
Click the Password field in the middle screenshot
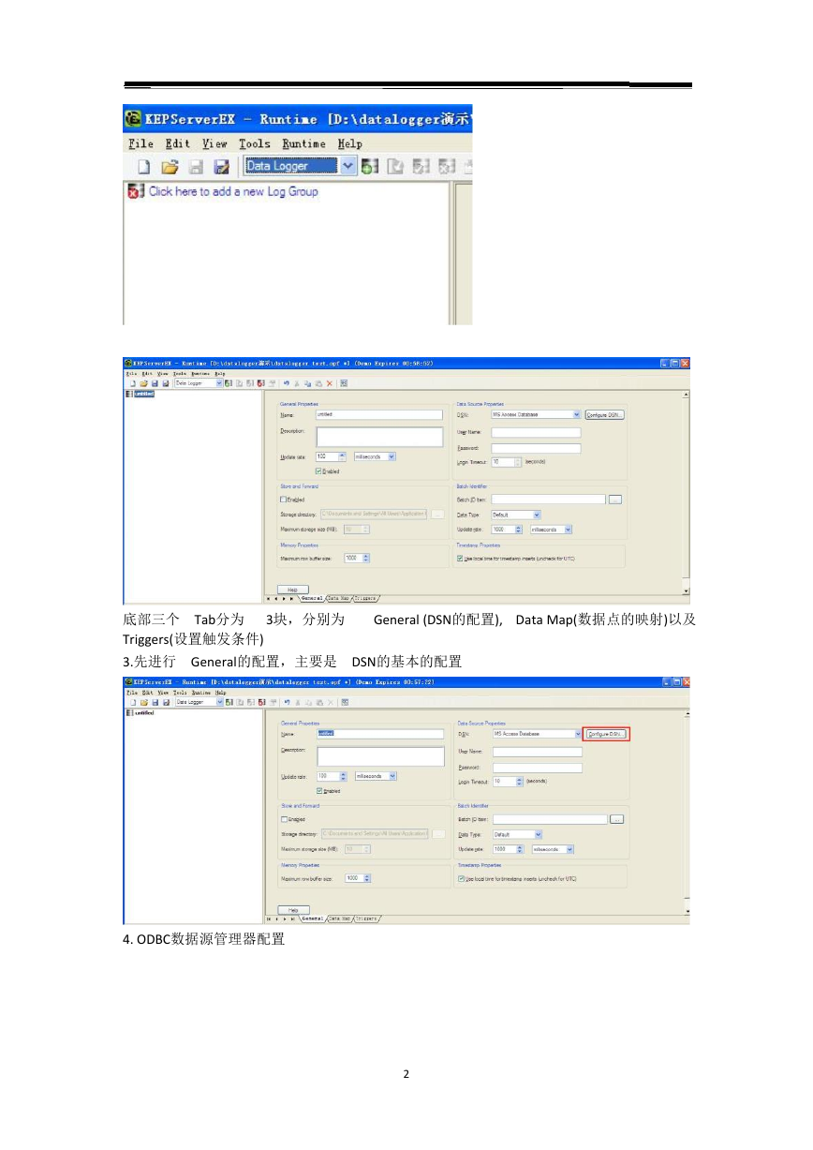click(536, 448)
